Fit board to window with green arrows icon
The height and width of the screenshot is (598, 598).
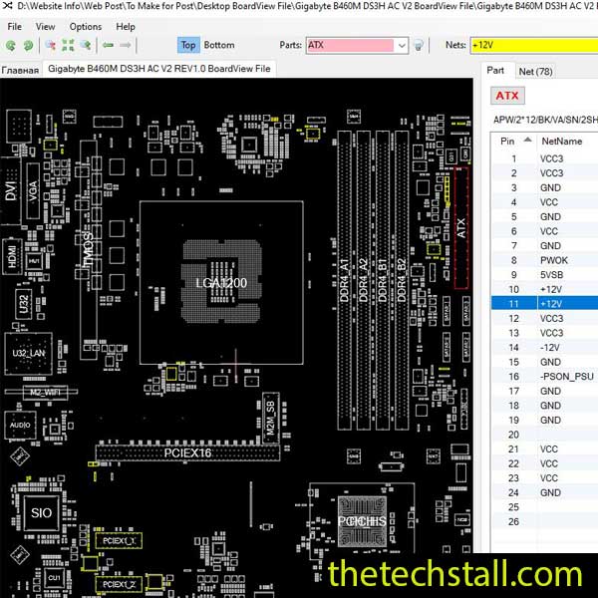point(68,46)
